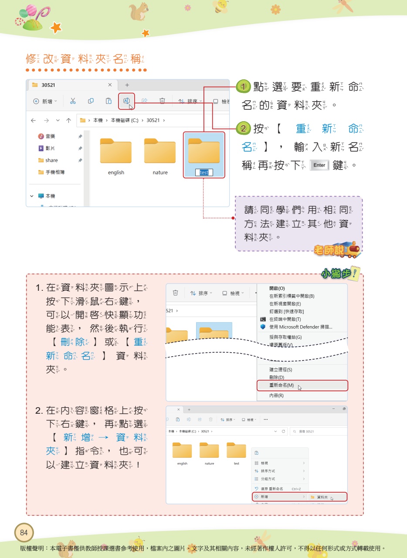Open a new tab with the plus button
This screenshot has height=558, width=407.
(127, 85)
